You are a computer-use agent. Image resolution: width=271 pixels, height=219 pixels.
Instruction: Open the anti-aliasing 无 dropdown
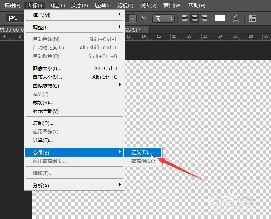coord(163,18)
